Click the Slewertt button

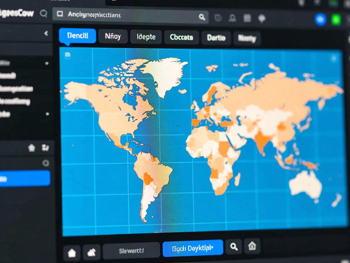(131, 251)
